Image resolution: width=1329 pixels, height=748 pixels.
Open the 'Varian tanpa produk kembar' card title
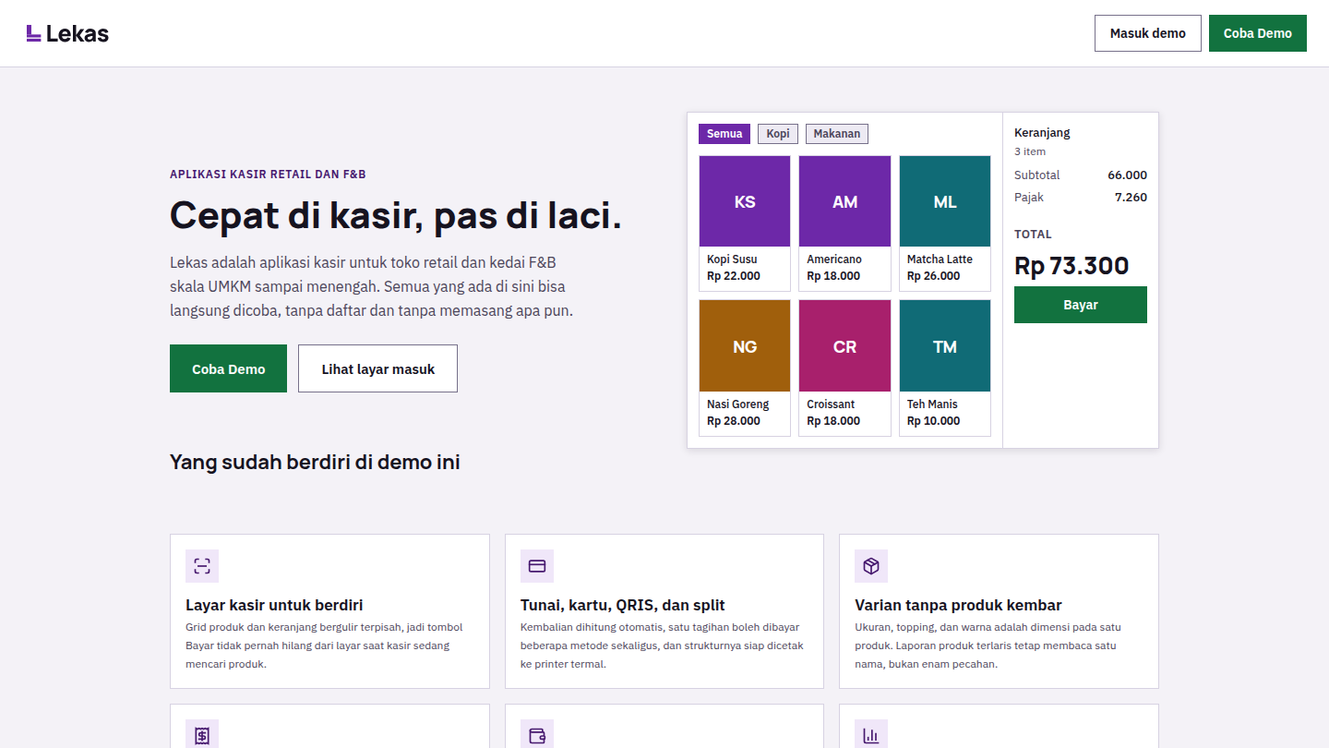point(959,606)
